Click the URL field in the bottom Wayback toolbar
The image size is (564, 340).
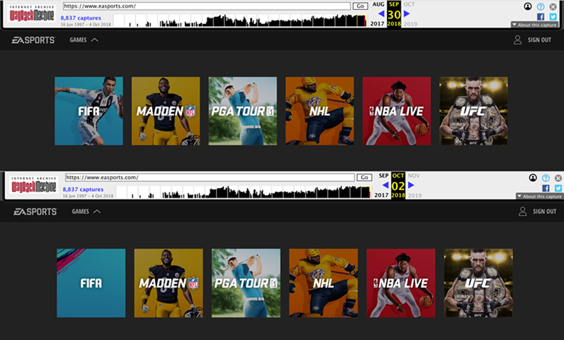pyautogui.click(x=209, y=177)
